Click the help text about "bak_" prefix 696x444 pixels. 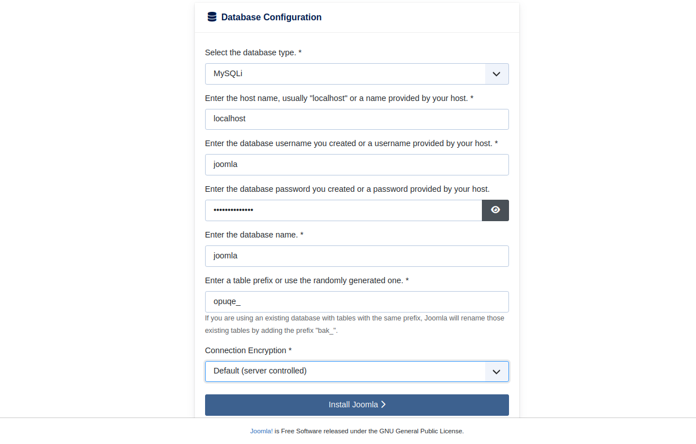point(354,324)
